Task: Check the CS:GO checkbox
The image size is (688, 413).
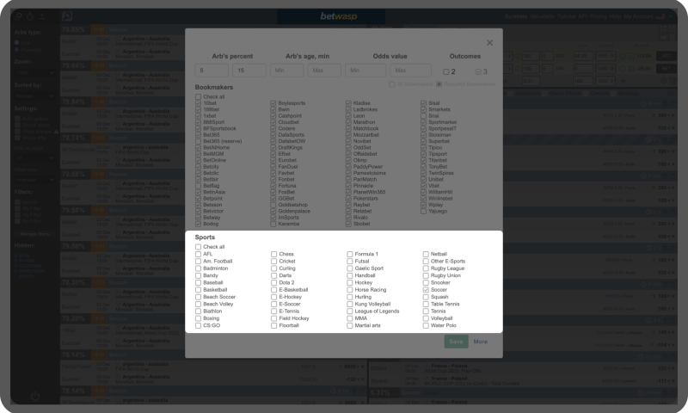Action: [x=198, y=325]
